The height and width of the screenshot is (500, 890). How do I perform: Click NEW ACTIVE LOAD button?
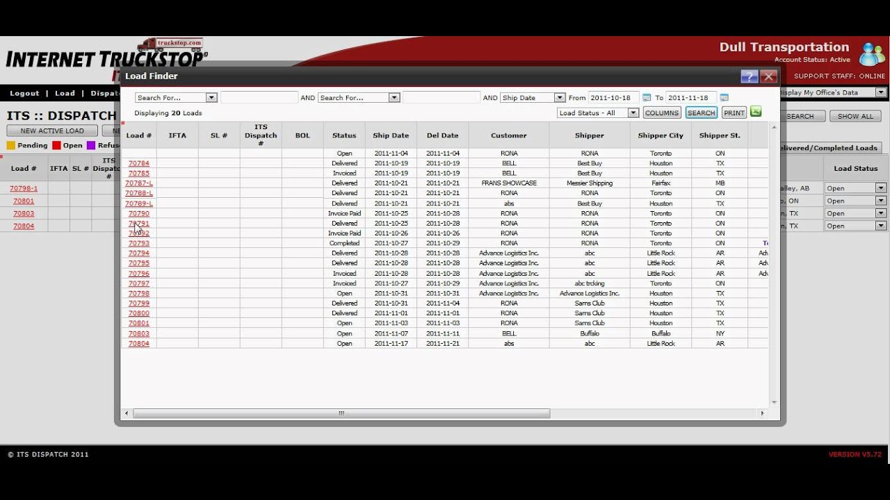52,131
